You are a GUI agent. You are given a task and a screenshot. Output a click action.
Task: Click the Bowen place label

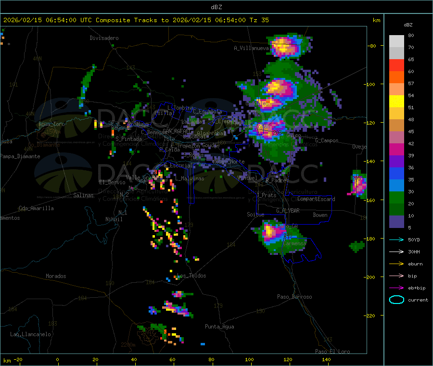click(x=320, y=215)
